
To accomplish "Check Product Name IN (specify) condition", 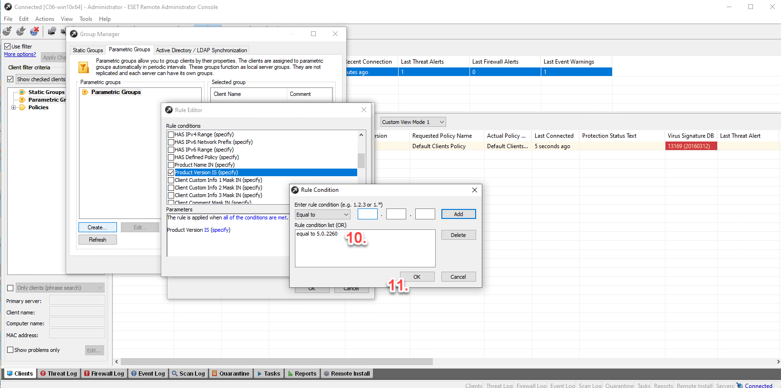I will tap(171, 165).
